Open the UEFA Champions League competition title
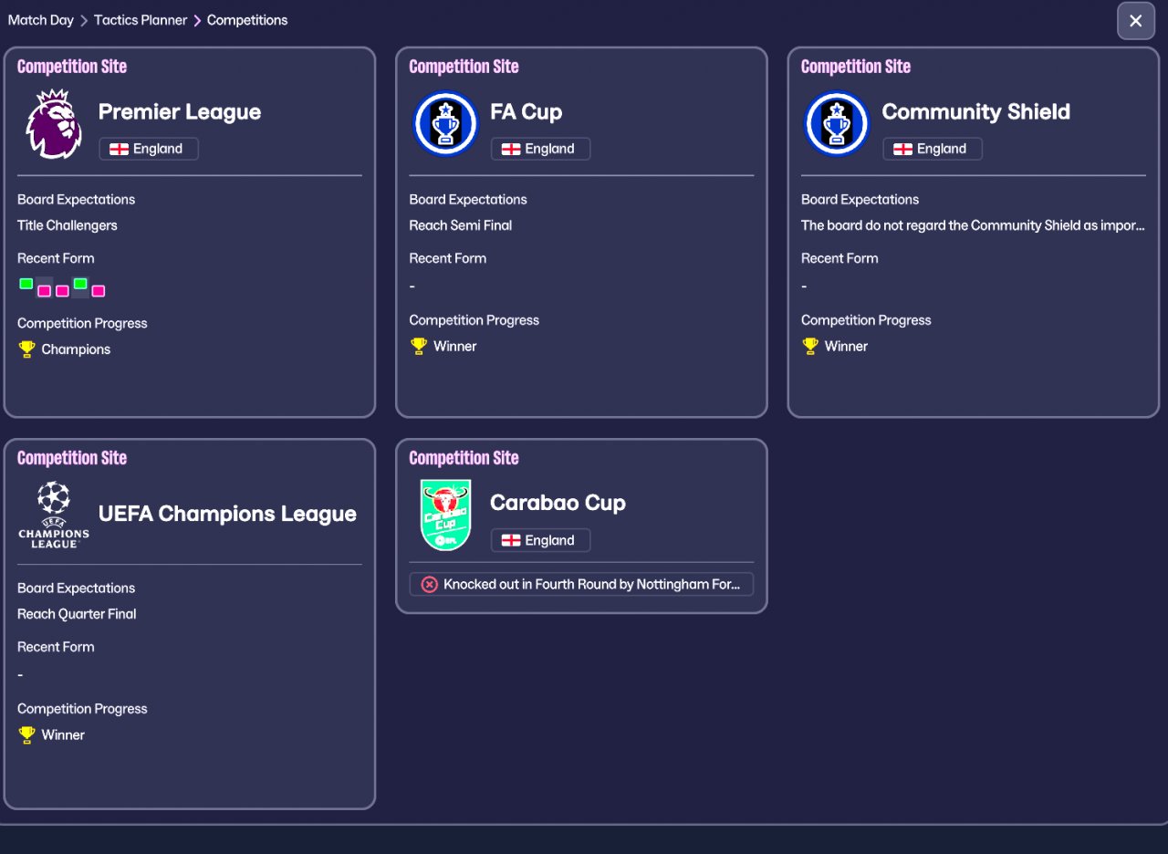Viewport: 1168px width, 854px height. pos(227,515)
